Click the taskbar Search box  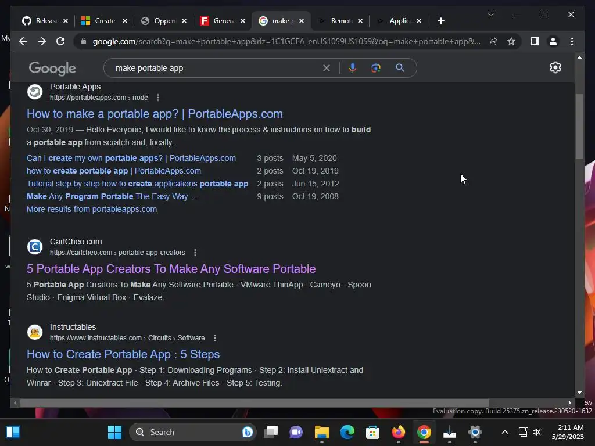[x=193, y=432]
